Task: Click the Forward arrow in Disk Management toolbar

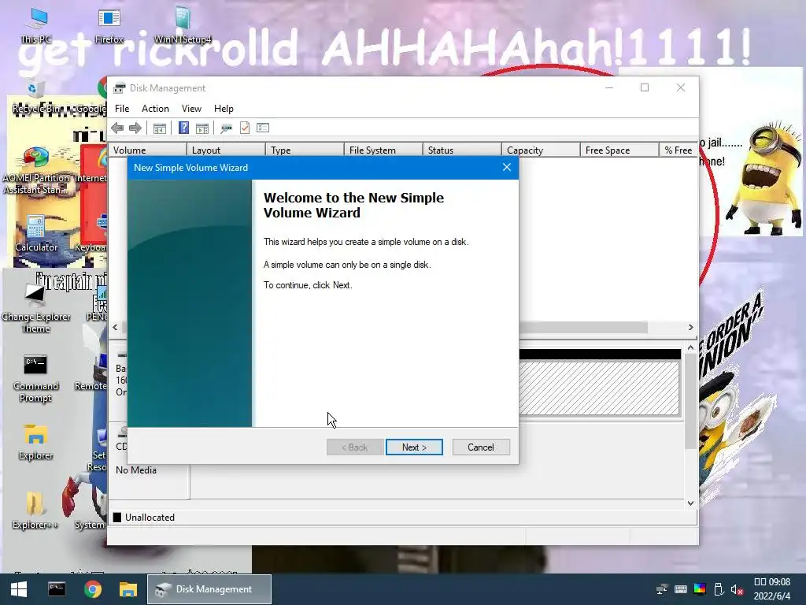Action: [x=135, y=128]
